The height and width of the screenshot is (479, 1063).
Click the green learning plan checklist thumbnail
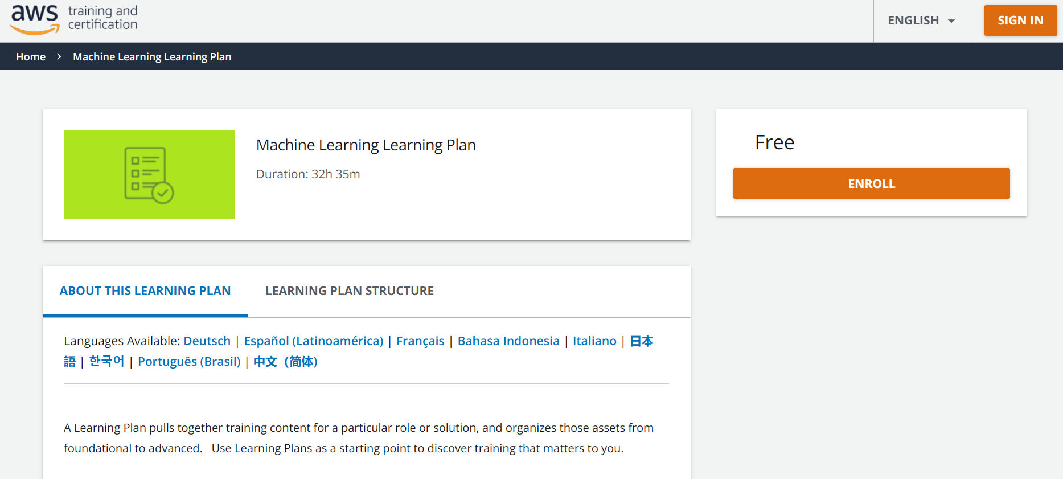[149, 174]
